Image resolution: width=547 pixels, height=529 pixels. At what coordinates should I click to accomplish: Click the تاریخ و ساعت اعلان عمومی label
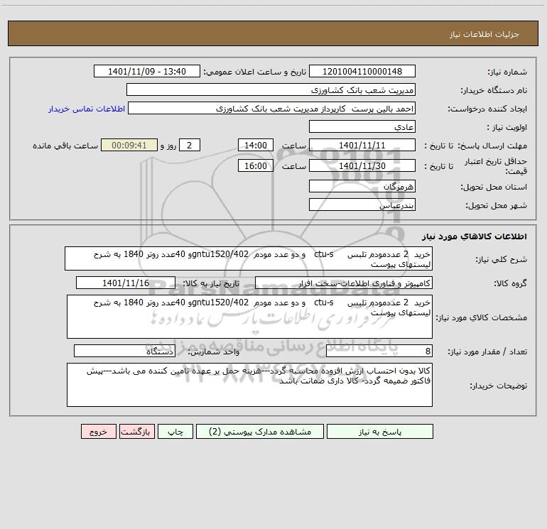pyautogui.click(x=255, y=72)
